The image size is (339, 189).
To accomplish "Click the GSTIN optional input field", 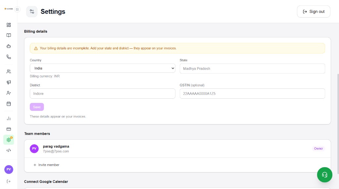I will [252, 93].
